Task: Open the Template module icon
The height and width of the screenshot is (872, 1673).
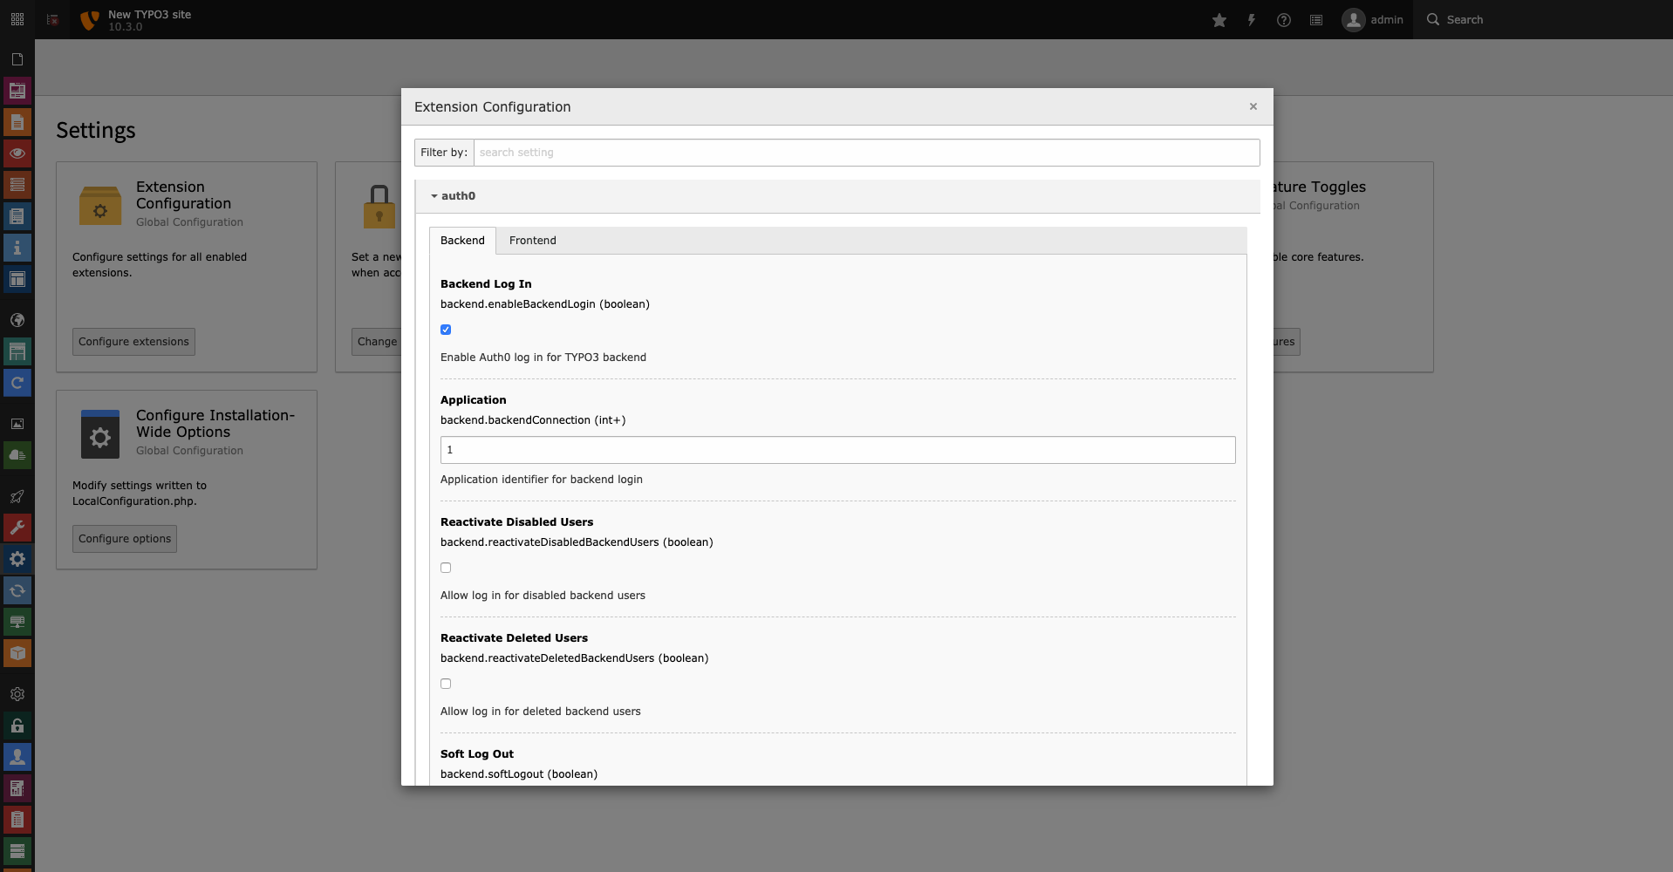Action: click(x=17, y=279)
